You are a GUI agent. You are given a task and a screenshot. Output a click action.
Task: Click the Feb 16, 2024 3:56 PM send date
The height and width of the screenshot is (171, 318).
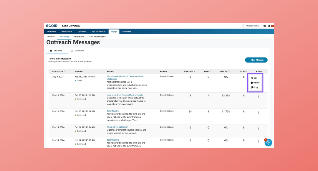click(85, 111)
